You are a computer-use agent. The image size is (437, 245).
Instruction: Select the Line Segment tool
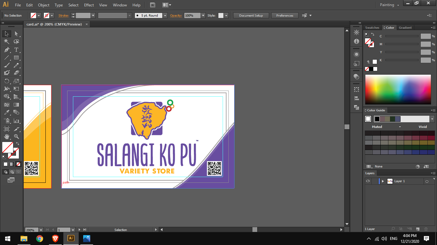click(6, 58)
